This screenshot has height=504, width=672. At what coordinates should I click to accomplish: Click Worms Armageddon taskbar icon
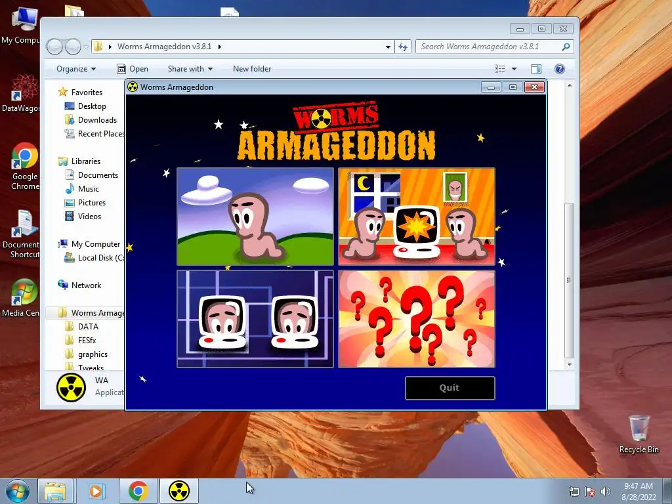click(x=179, y=491)
